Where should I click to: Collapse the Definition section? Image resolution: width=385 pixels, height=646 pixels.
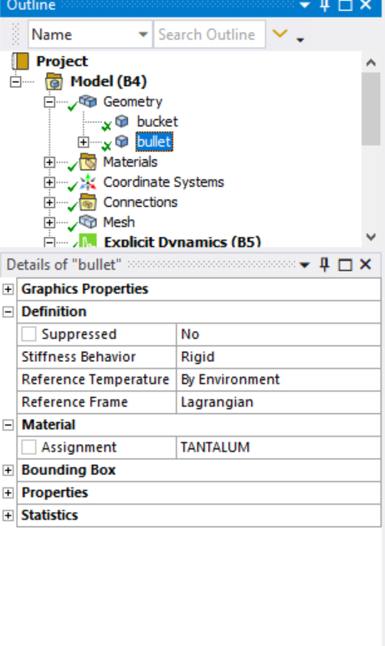(x=8, y=312)
